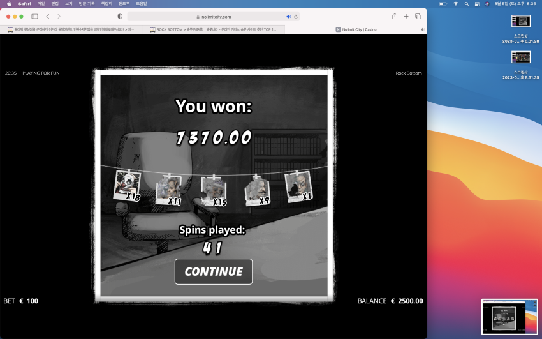The width and height of the screenshot is (542, 339).
Task: Open the 편집 menu
Action: point(55,3)
